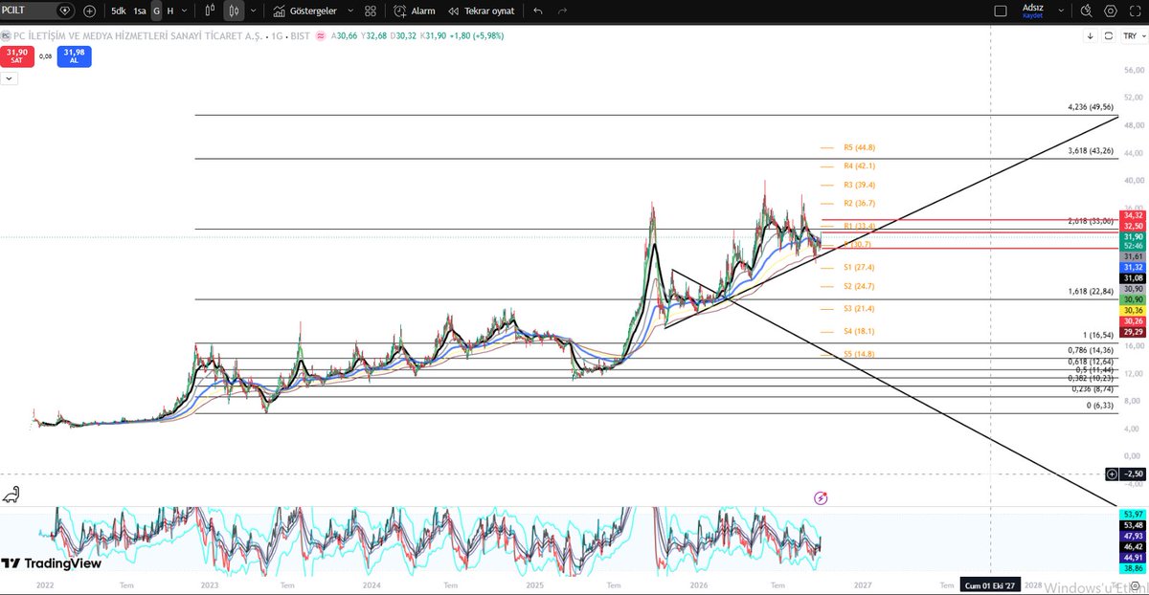This screenshot has height=595, width=1149.
Task: Click the round arrows icon beside TRY
Action: [1108, 36]
